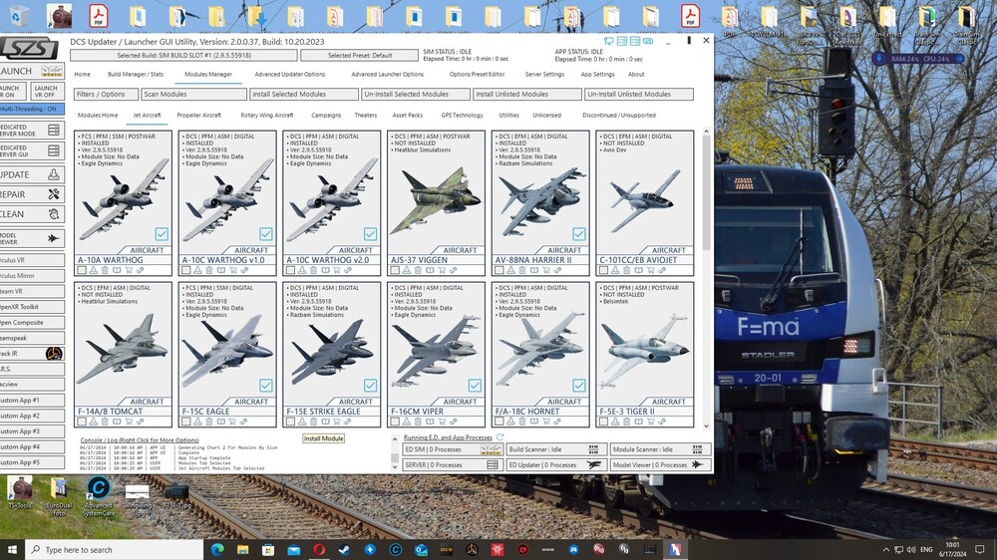
Task: Click the download icon under F-15E STRIKE EAGLE
Action: (x=302, y=421)
